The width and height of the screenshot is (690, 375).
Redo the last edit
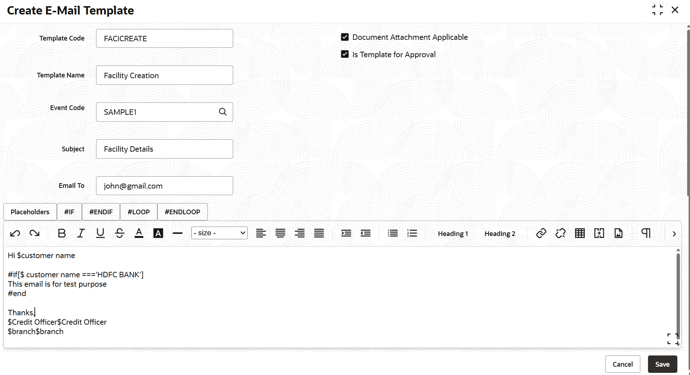coord(34,233)
